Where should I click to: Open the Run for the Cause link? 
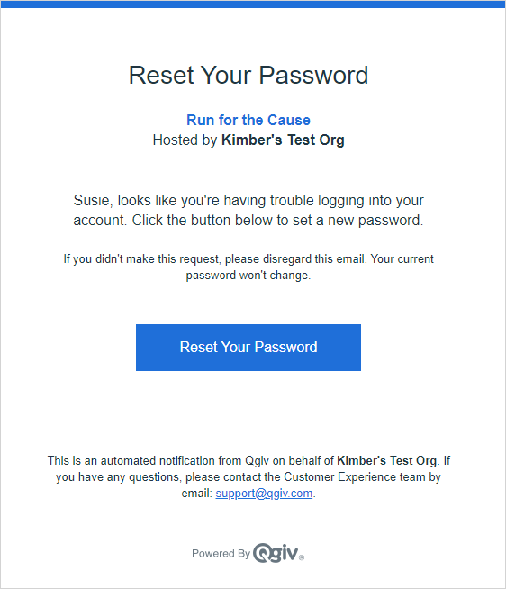[x=248, y=120]
